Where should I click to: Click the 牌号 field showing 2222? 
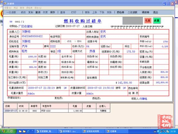click(x=60, y=46)
